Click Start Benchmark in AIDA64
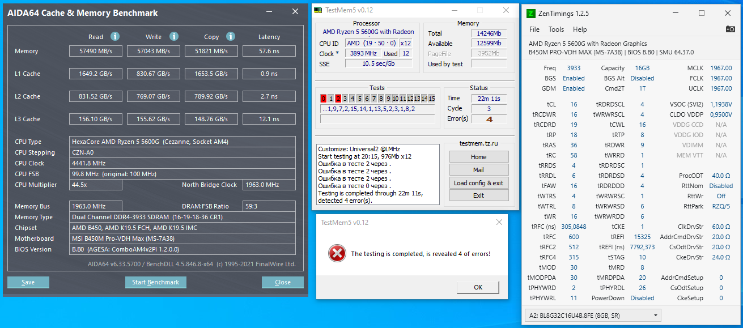 pyautogui.click(x=155, y=282)
